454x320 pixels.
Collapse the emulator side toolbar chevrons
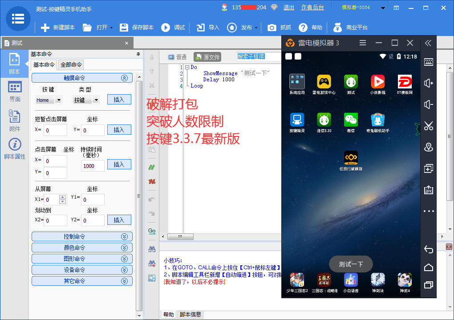[x=428, y=43]
